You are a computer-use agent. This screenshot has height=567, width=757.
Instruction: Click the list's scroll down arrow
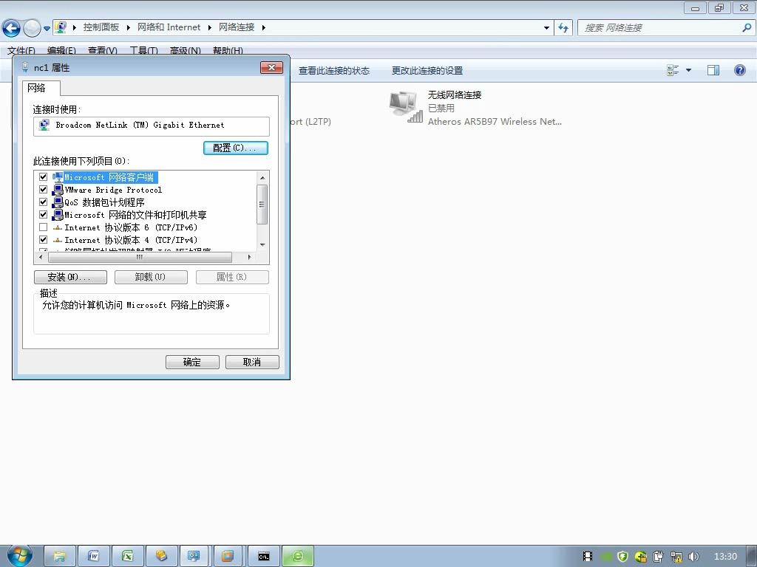[x=262, y=245]
